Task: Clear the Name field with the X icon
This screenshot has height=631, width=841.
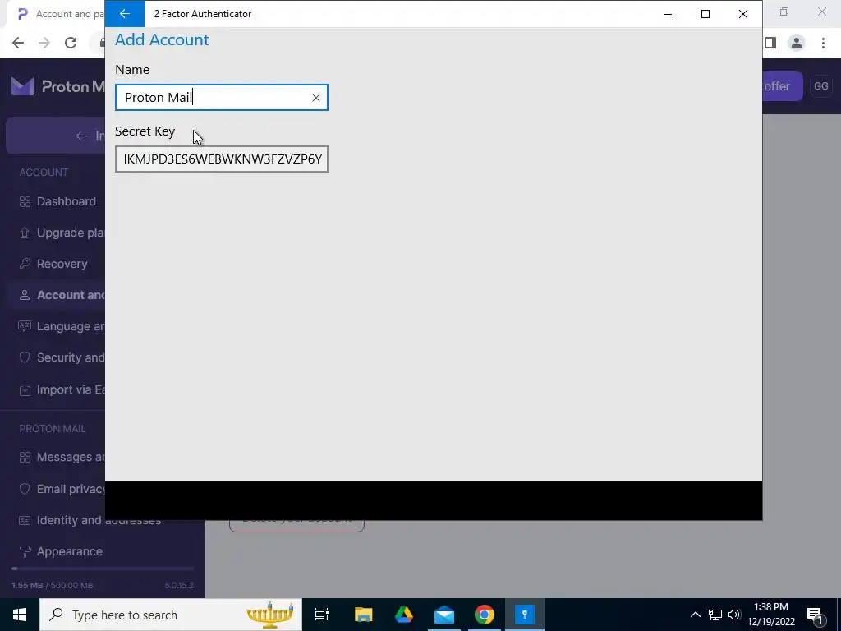Action: (x=316, y=98)
